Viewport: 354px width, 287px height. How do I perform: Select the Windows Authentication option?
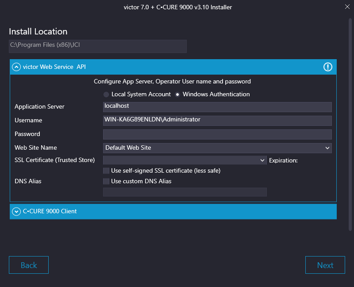[177, 94]
